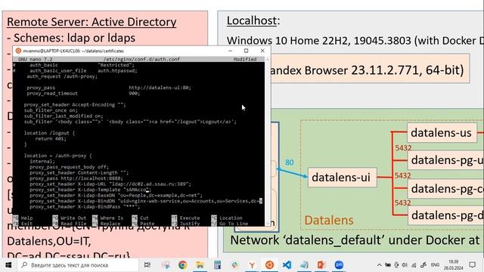Click the 'proxy_pass http://localhost:8888;' line
Screen dimensions: 484x272
coord(76,178)
